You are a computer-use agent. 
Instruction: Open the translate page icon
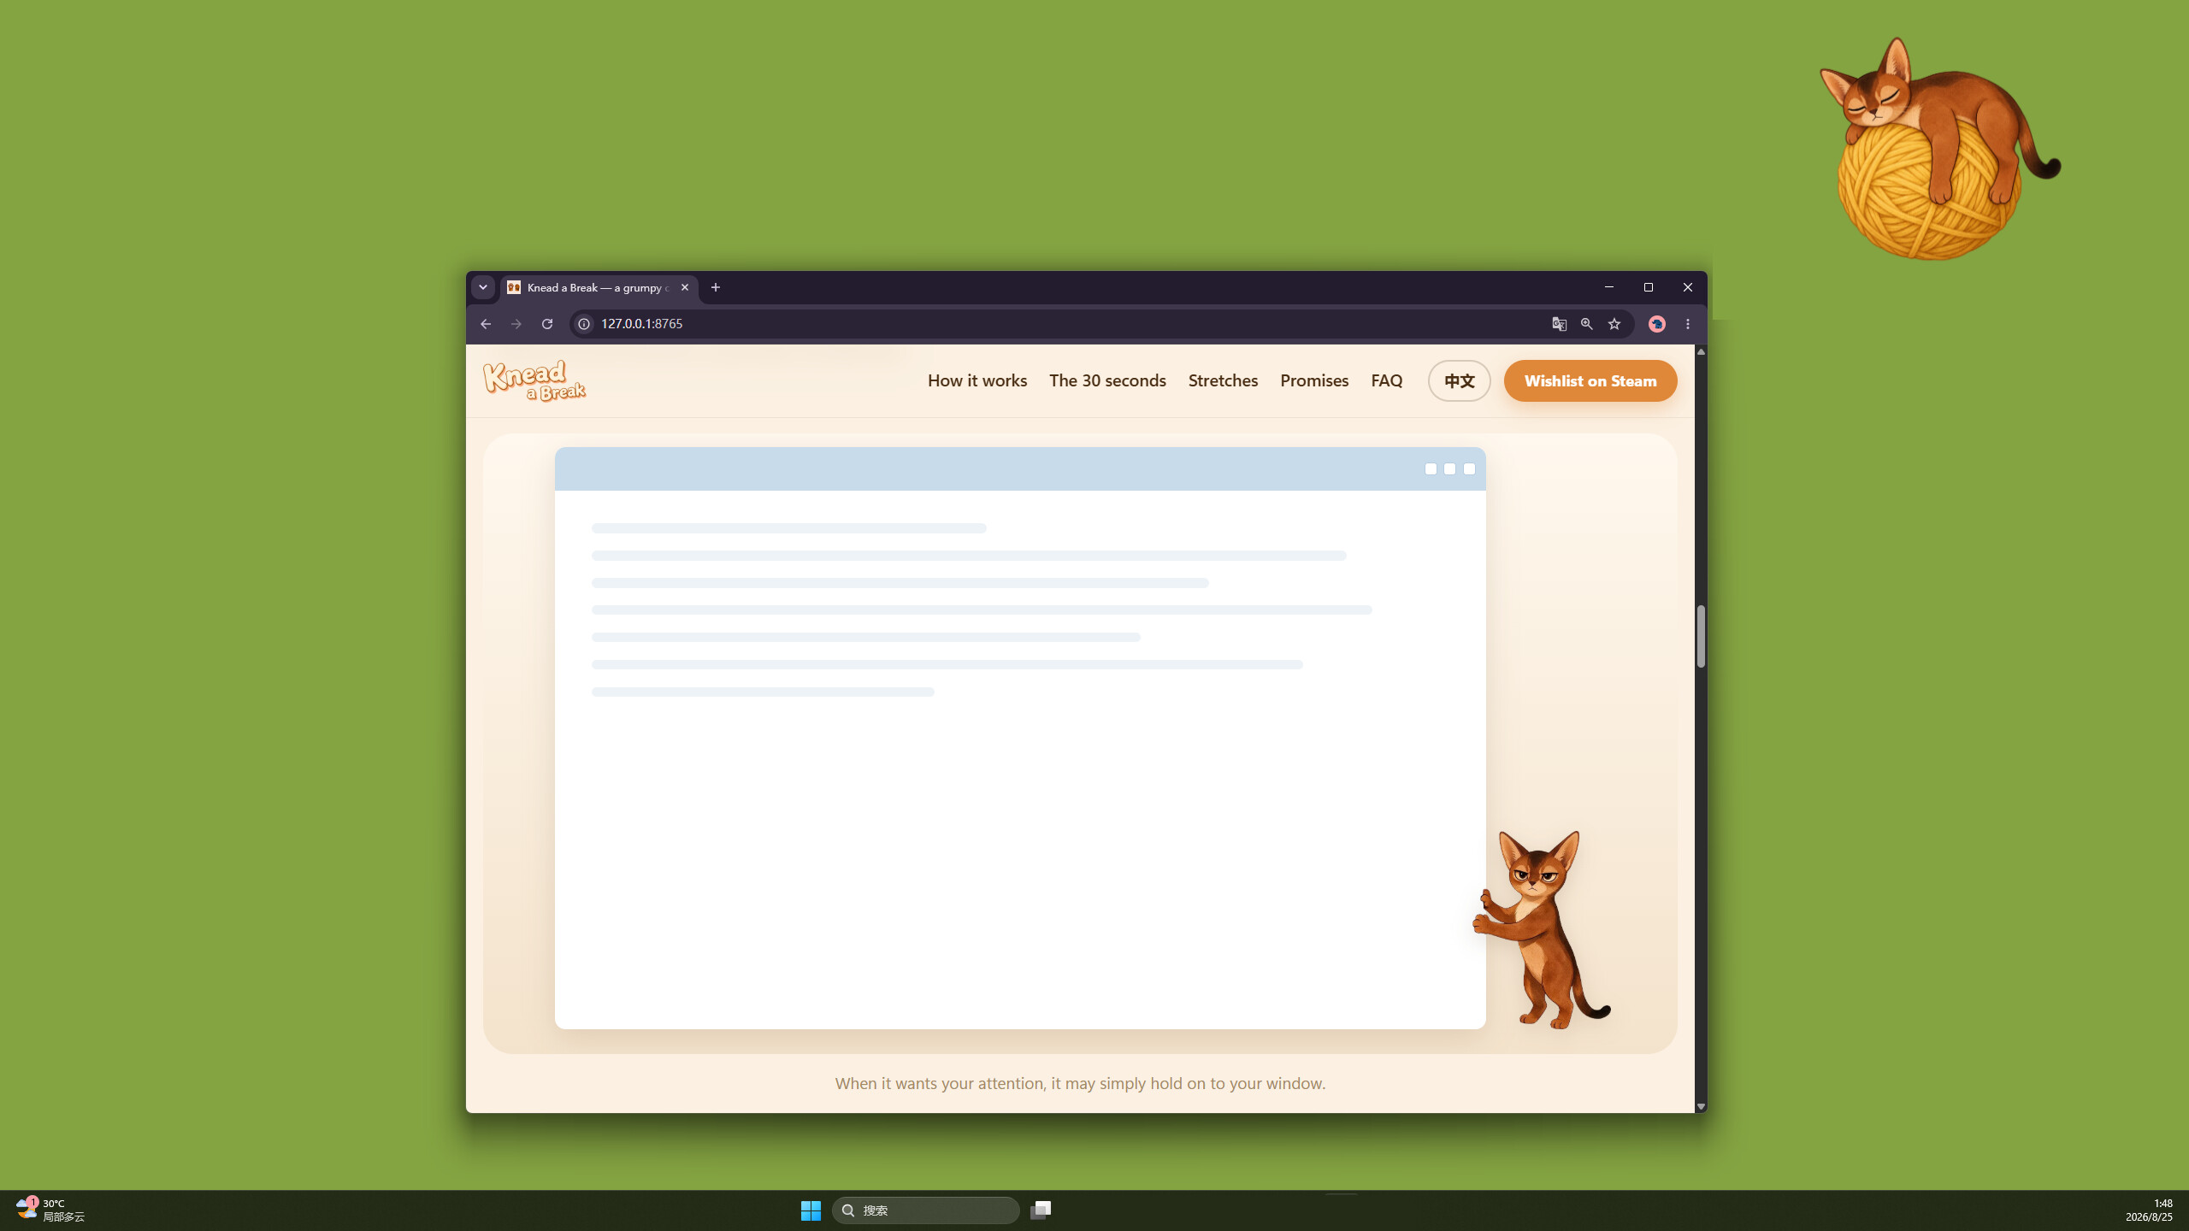click(x=1560, y=324)
